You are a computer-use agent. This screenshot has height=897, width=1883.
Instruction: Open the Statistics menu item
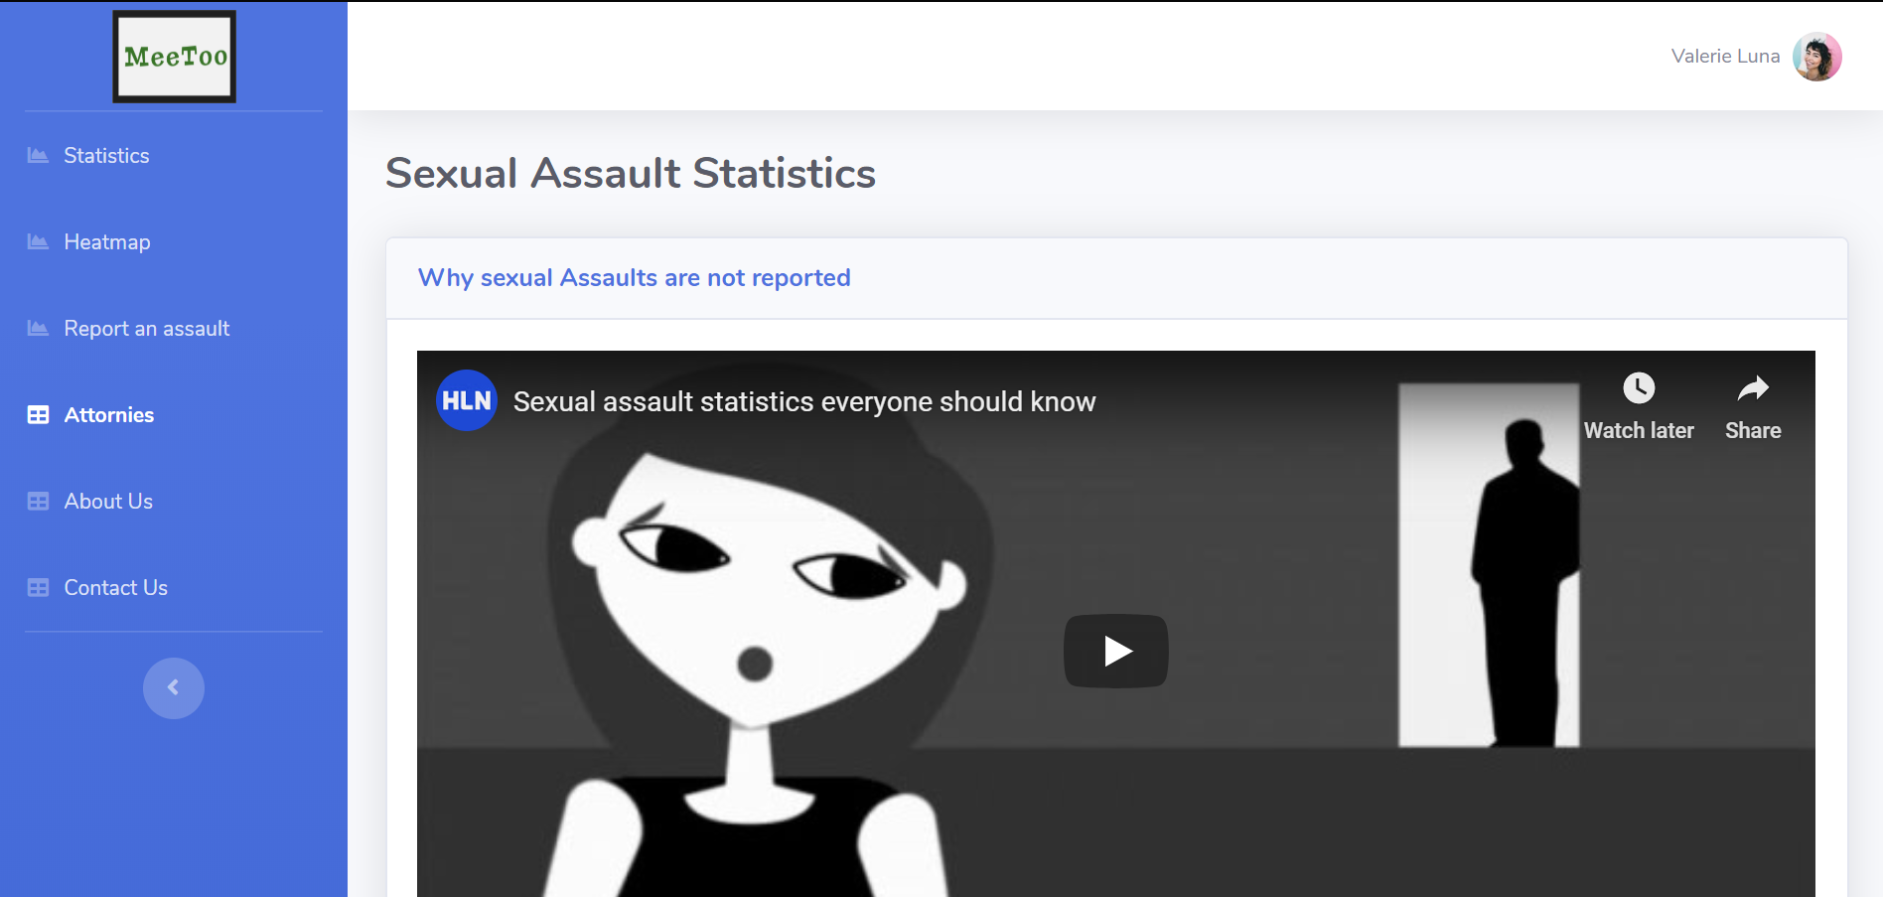(106, 155)
